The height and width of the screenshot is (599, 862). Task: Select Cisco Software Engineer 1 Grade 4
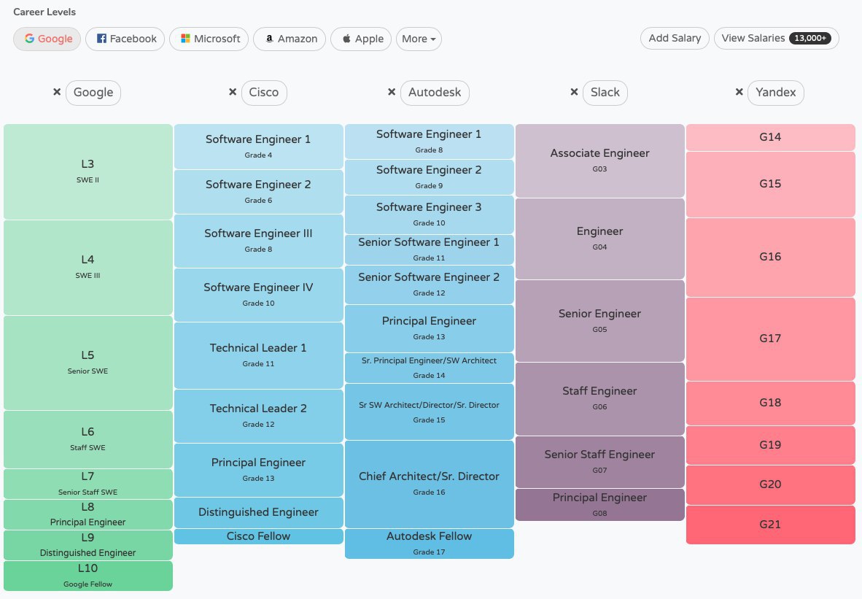tap(258, 147)
